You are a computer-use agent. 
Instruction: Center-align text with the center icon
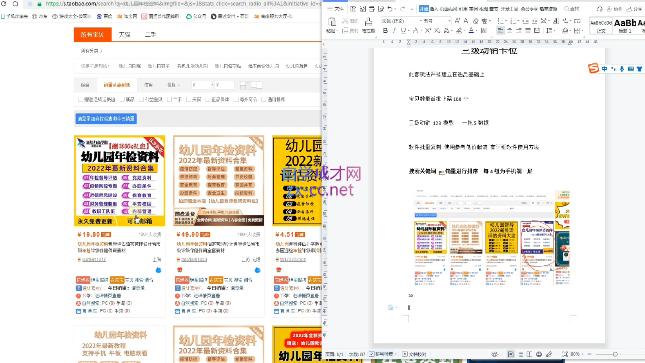[x=509, y=31]
